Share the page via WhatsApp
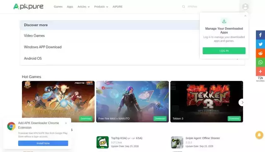This screenshot has width=265, height=152. 260,62
